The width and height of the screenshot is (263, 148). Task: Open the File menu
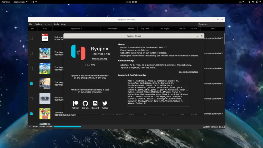point(31,24)
